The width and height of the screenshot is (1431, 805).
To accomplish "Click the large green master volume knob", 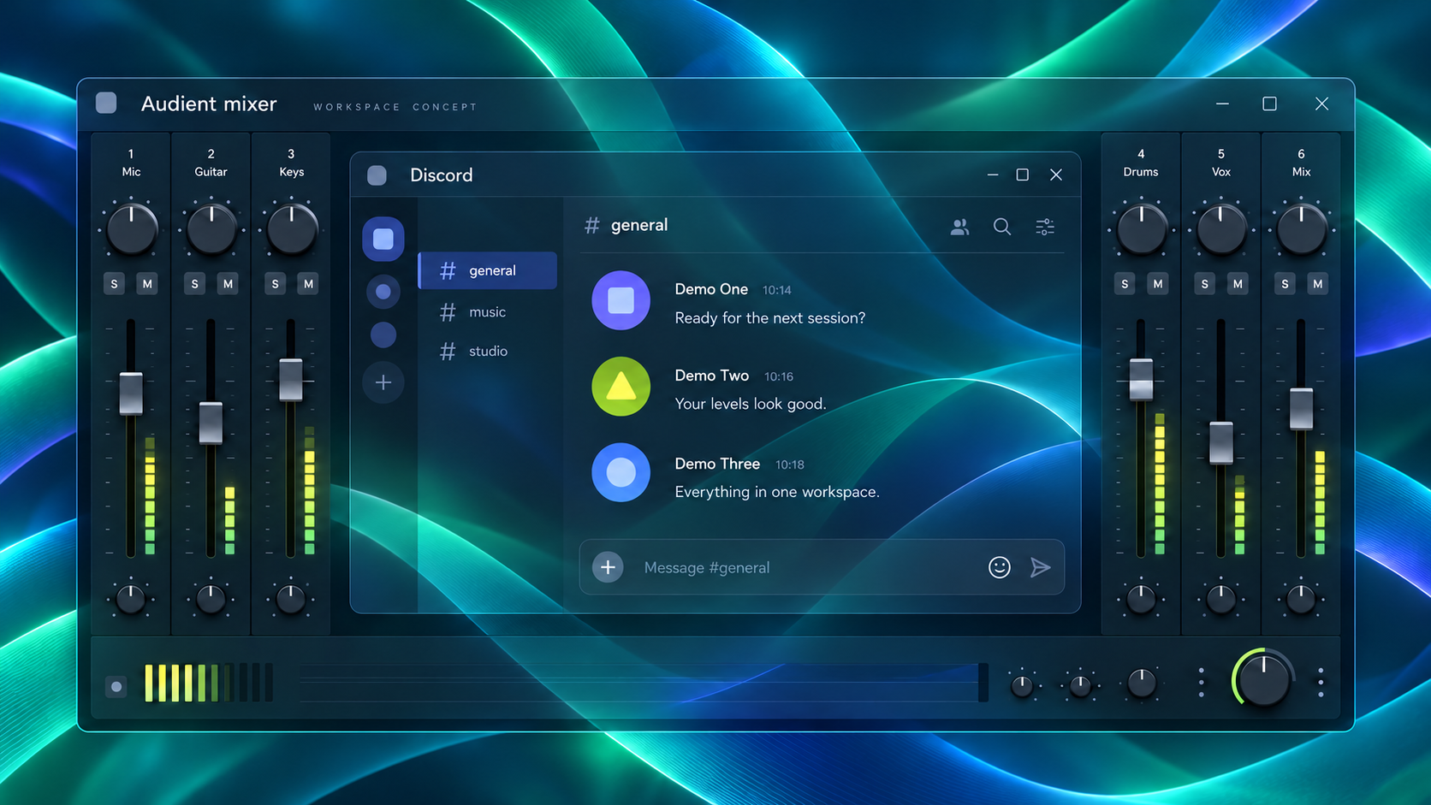I will [x=1263, y=680].
